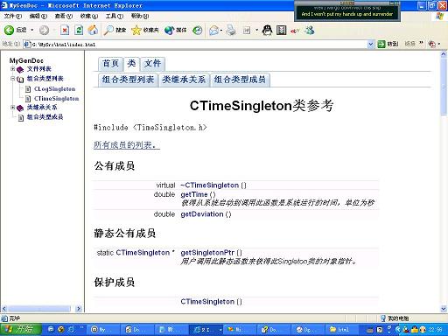The image size is (448, 336).
Task: Expand the 文件列表 tree node
Action: [12, 69]
